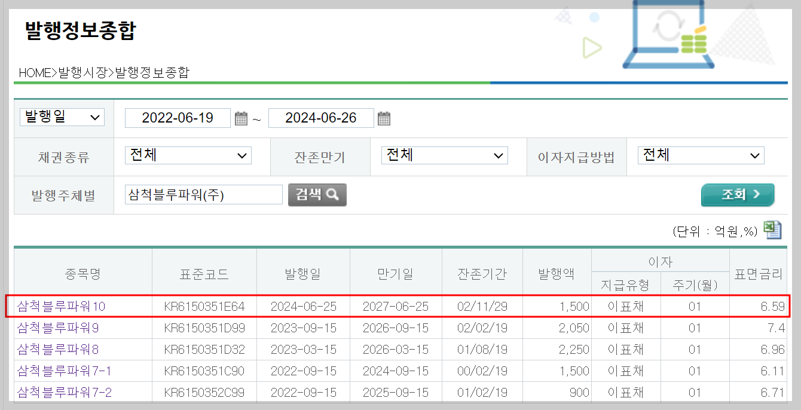This screenshot has height=410, width=801.
Task: Click the start date field 2022-06-19
Action: [x=178, y=118]
